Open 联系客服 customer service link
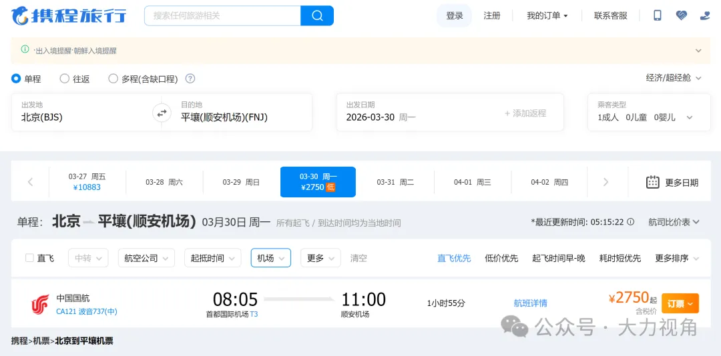Screen dimensions: 721x356 coord(611,15)
